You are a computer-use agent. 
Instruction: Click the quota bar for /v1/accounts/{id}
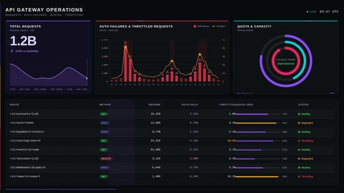(x=258, y=114)
